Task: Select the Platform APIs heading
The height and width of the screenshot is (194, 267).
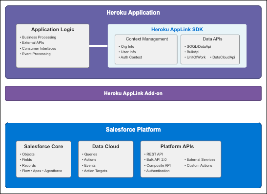Action: [x=177, y=146]
